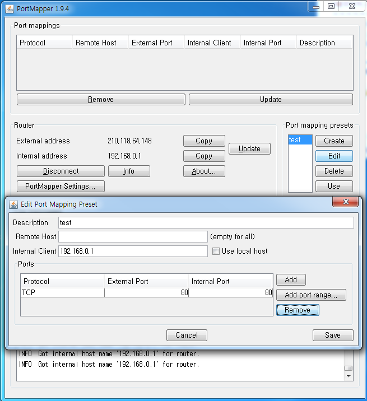Viewport: 367px width, 401px height.
Task: Create a new port mapping preset
Action: [x=334, y=141]
